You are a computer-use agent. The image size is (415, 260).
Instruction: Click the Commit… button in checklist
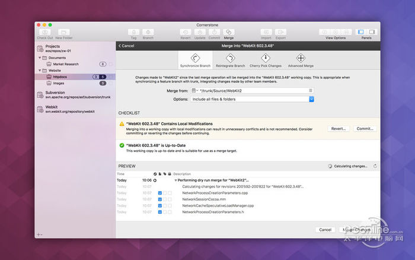(x=365, y=128)
